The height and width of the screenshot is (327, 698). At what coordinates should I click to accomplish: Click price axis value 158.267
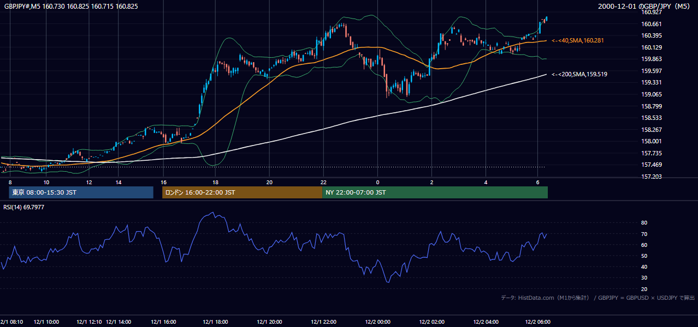(652, 130)
